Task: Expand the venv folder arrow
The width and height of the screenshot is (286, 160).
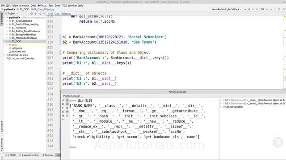Action: coord(7,44)
